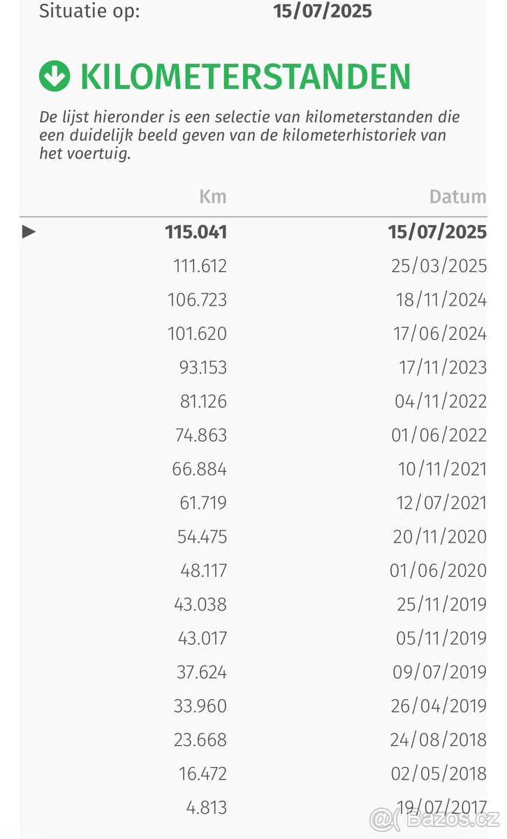The height and width of the screenshot is (839, 507).
Task: Select the date 18/11/2024
Action: click(x=441, y=300)
